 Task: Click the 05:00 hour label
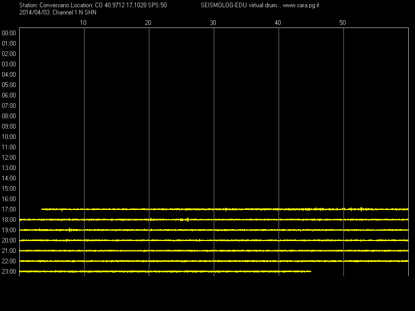9,85
